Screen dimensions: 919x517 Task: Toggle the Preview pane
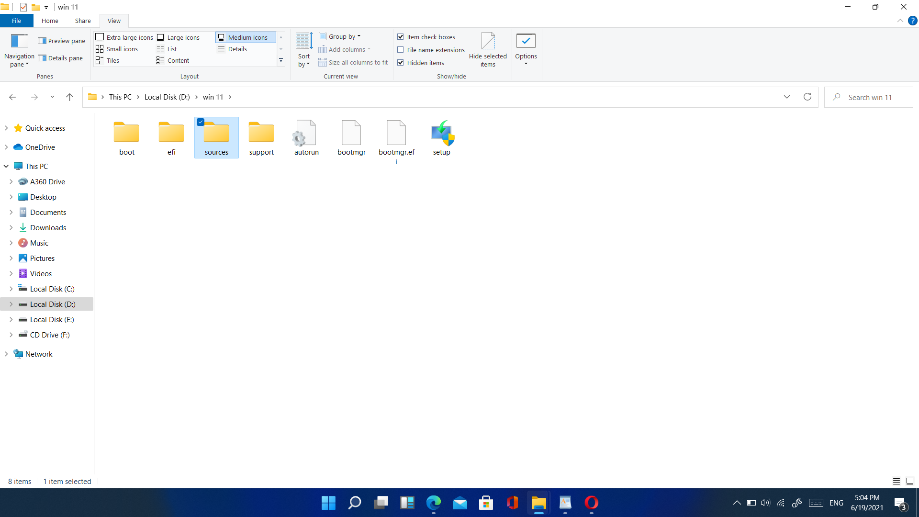(61, 41)
